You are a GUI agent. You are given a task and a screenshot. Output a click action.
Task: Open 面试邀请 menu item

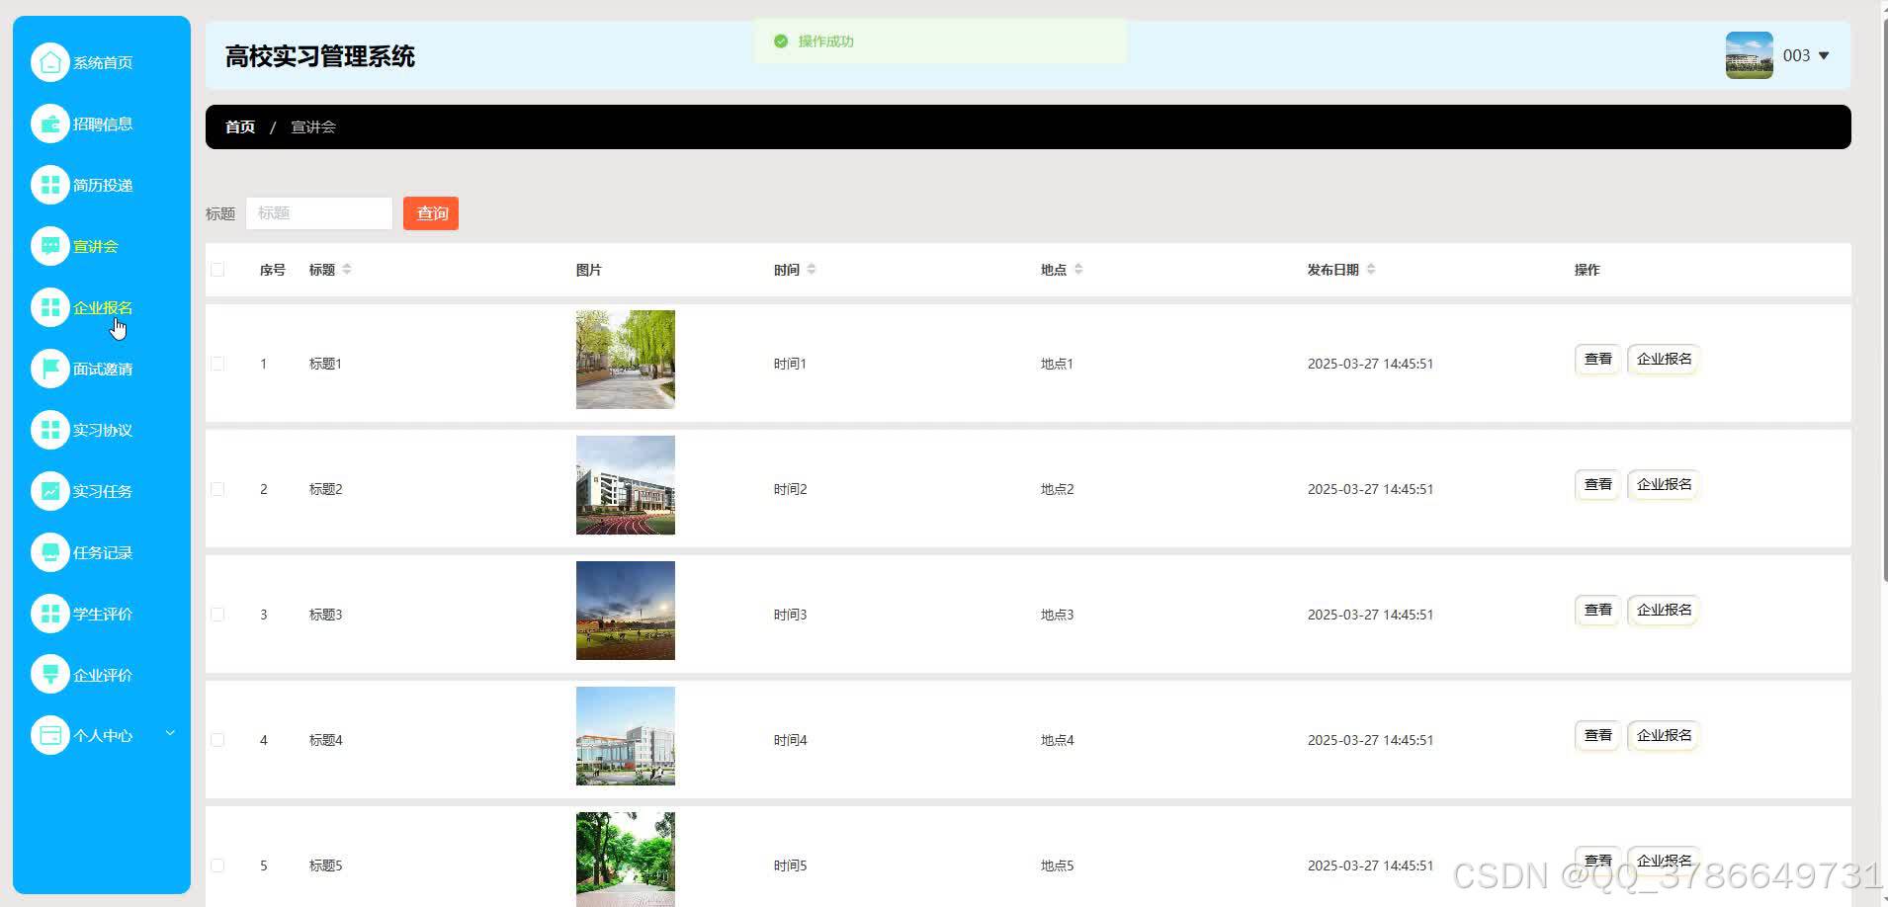(x=102, y=369)
